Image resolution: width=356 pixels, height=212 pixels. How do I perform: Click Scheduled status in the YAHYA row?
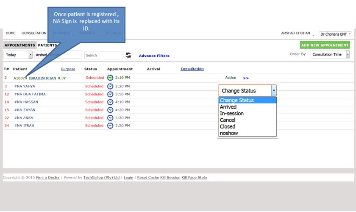[x=94, y=86]
